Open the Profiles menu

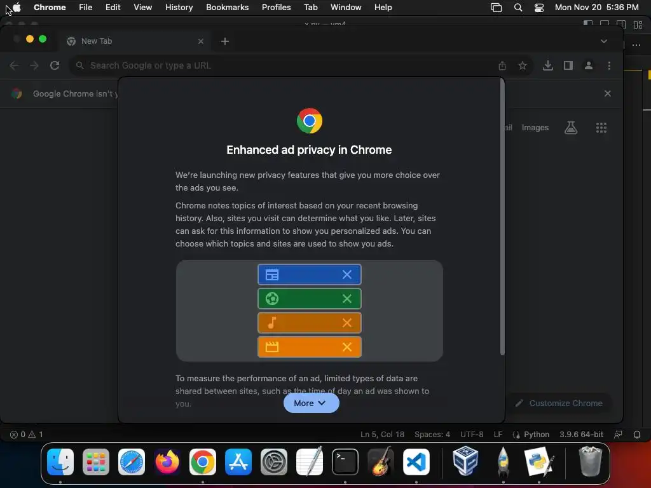click(x=276, y=8)
